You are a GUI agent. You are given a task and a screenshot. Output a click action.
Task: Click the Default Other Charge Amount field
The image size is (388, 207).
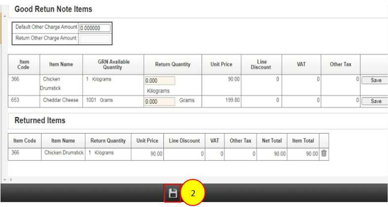(95, 28)
